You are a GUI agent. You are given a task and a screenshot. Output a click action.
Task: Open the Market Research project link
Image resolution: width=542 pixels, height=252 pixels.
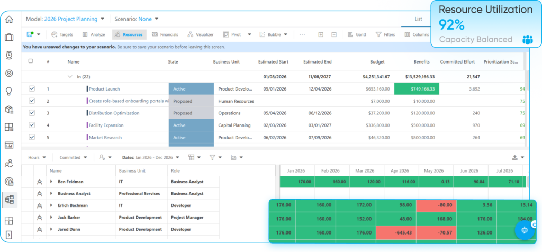click(x=105, y=137)
